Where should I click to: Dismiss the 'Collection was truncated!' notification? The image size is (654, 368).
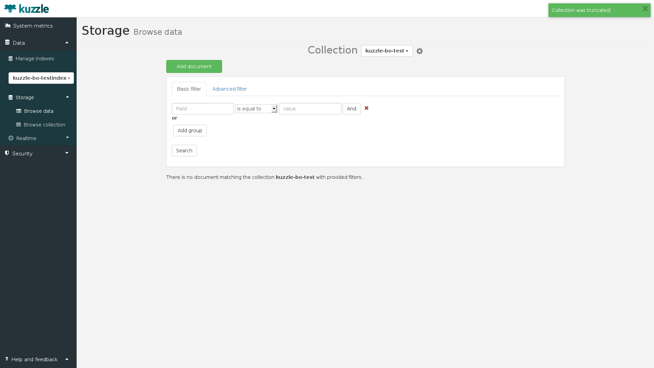click(x=645, y=9)
